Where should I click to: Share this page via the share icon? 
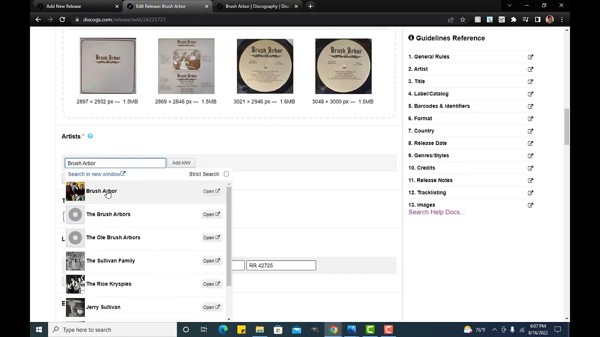450,19
